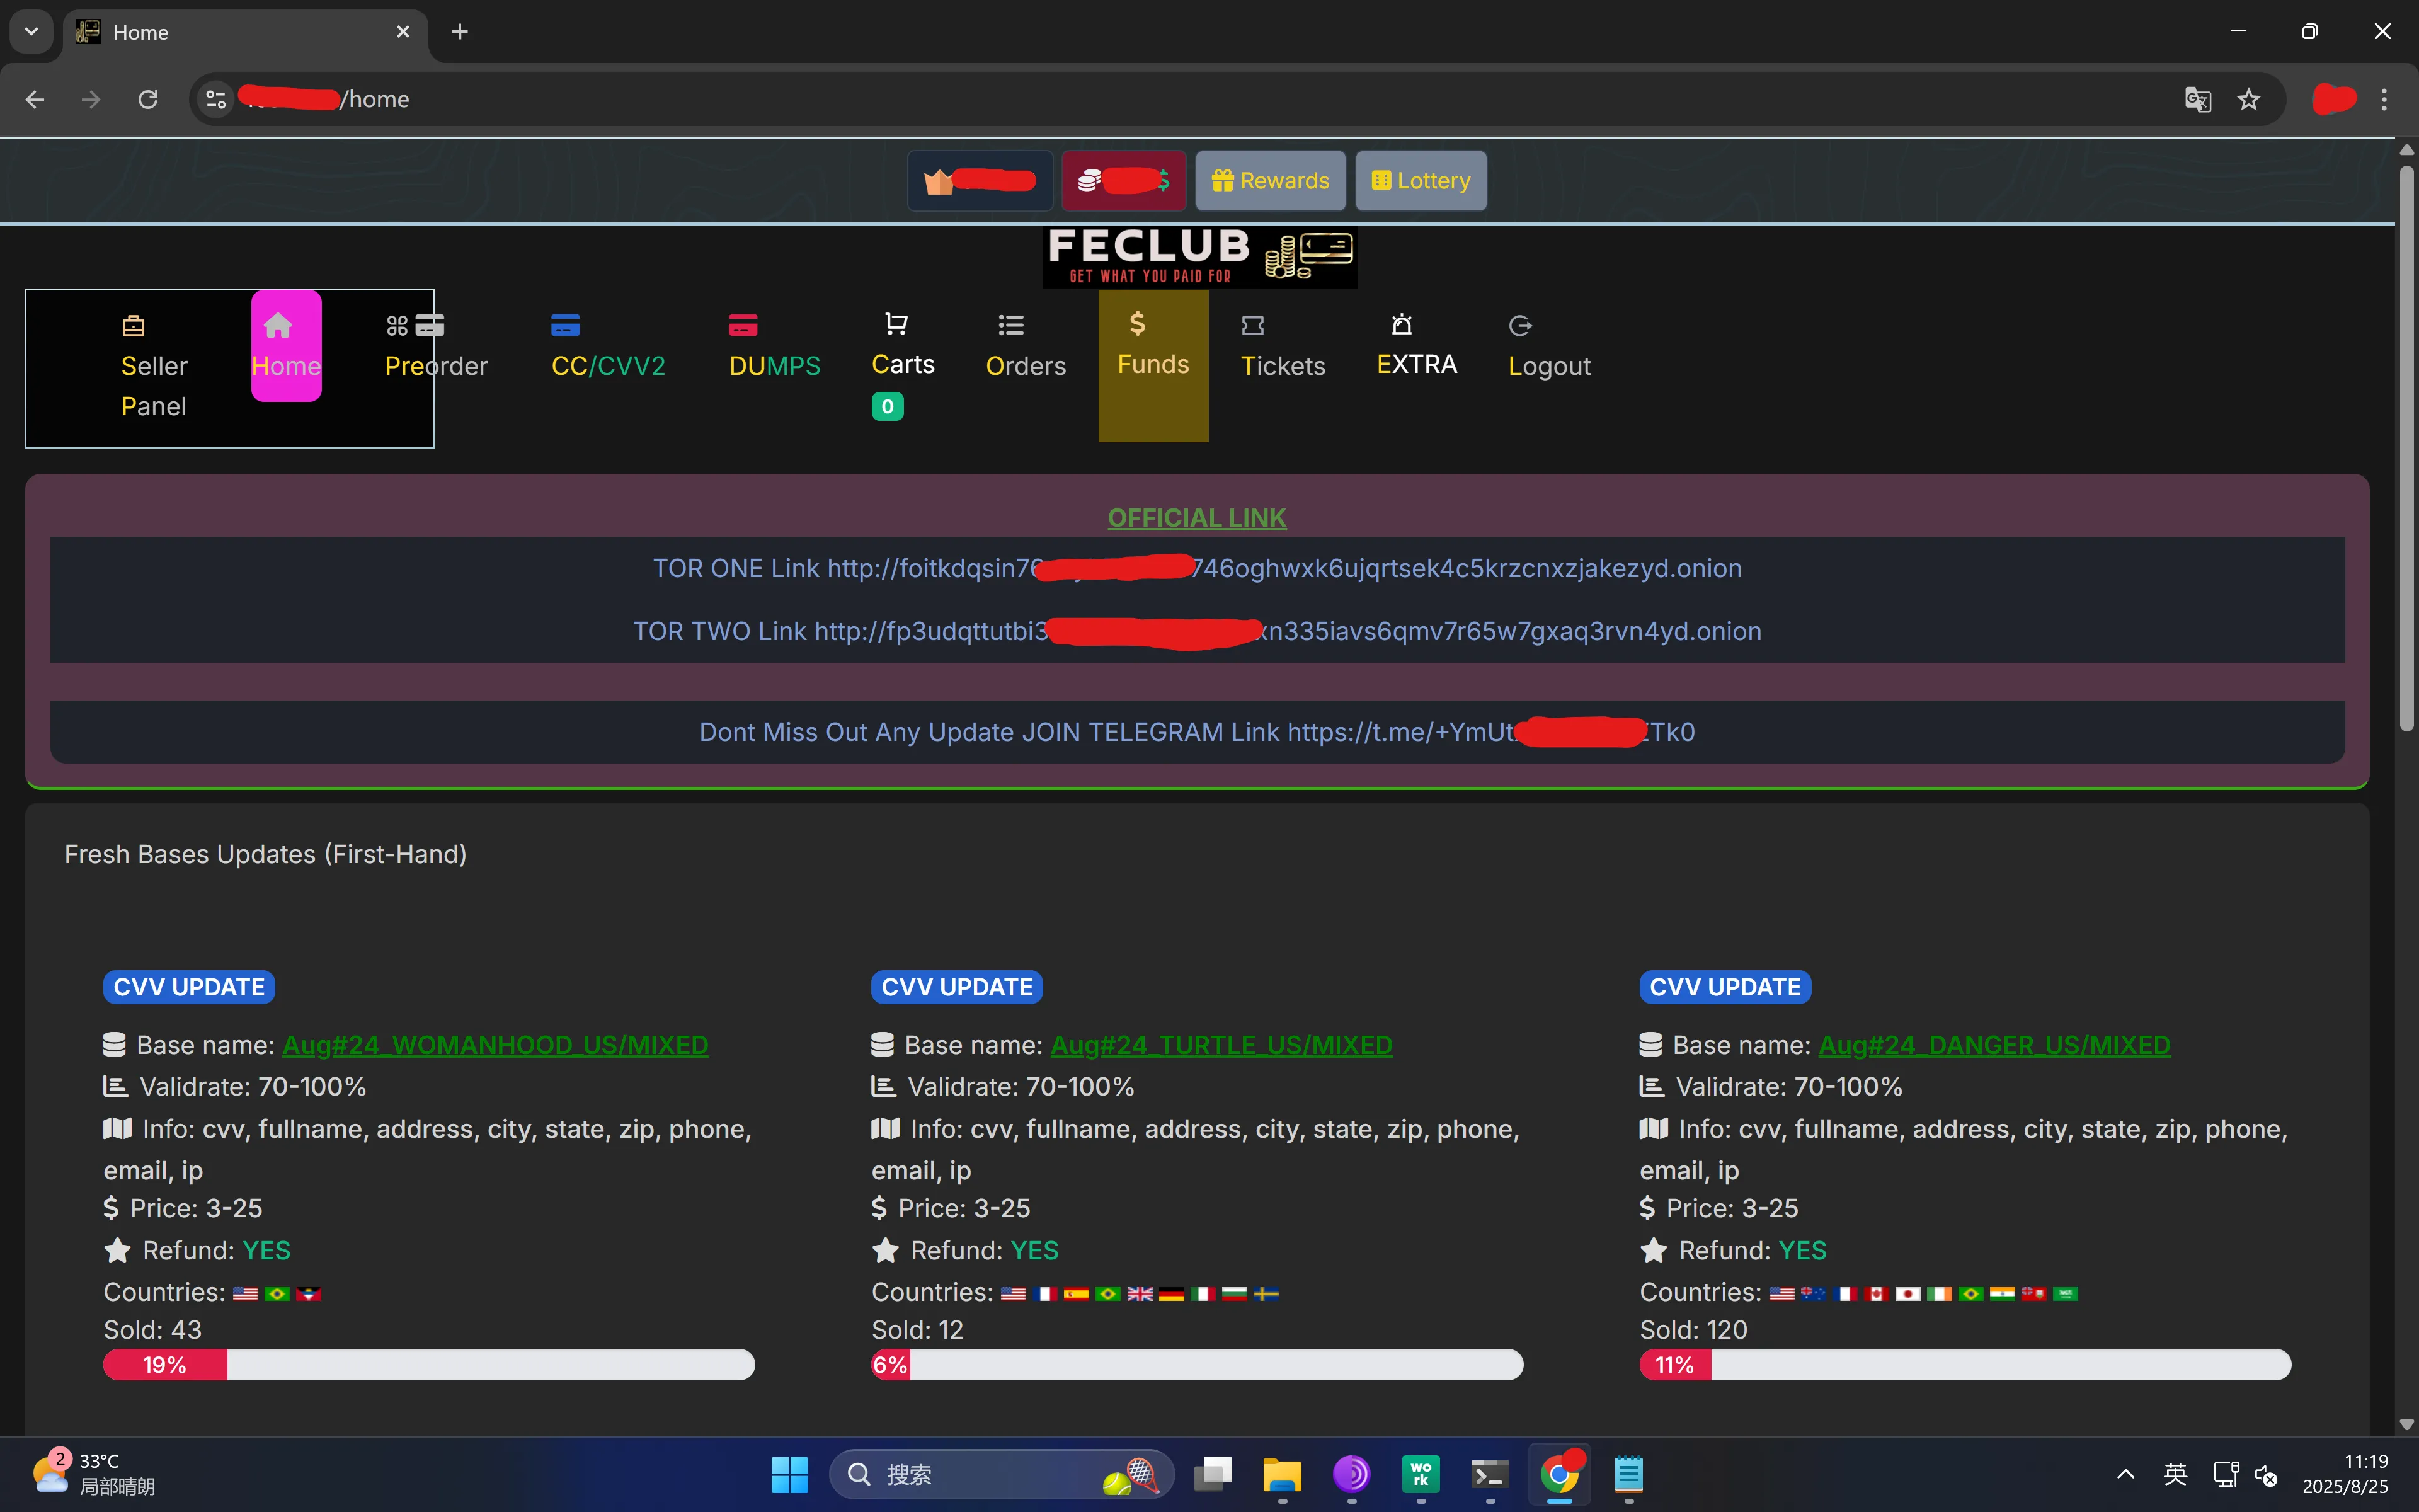Open the purple Tor Browser taskbar icon
This screenshot has height=1512, width=2419.
coord(1351,1474)
